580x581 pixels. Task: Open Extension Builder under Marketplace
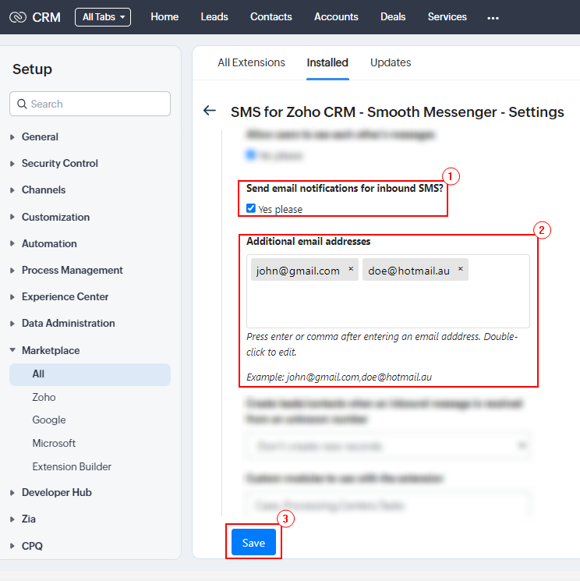[72, 466]
